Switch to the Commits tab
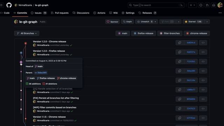Image resolution: width=224 pixels, height=126 pixels. pos(20,13)
